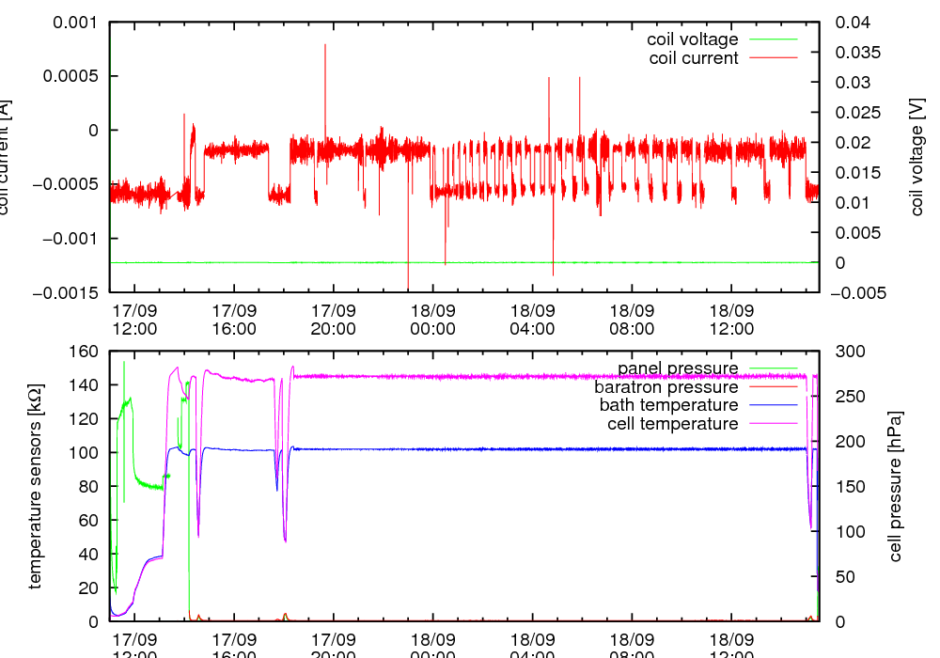
Task: Click the 300 cell pressure axis tick label
Action: pos(848,351)
